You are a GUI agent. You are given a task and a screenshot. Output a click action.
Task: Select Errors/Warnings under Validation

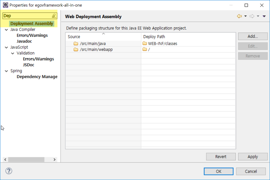click(39, 59)
